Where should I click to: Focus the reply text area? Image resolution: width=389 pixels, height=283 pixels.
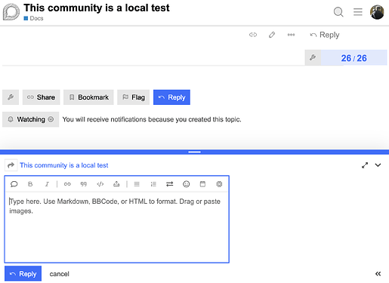[117, 227]
